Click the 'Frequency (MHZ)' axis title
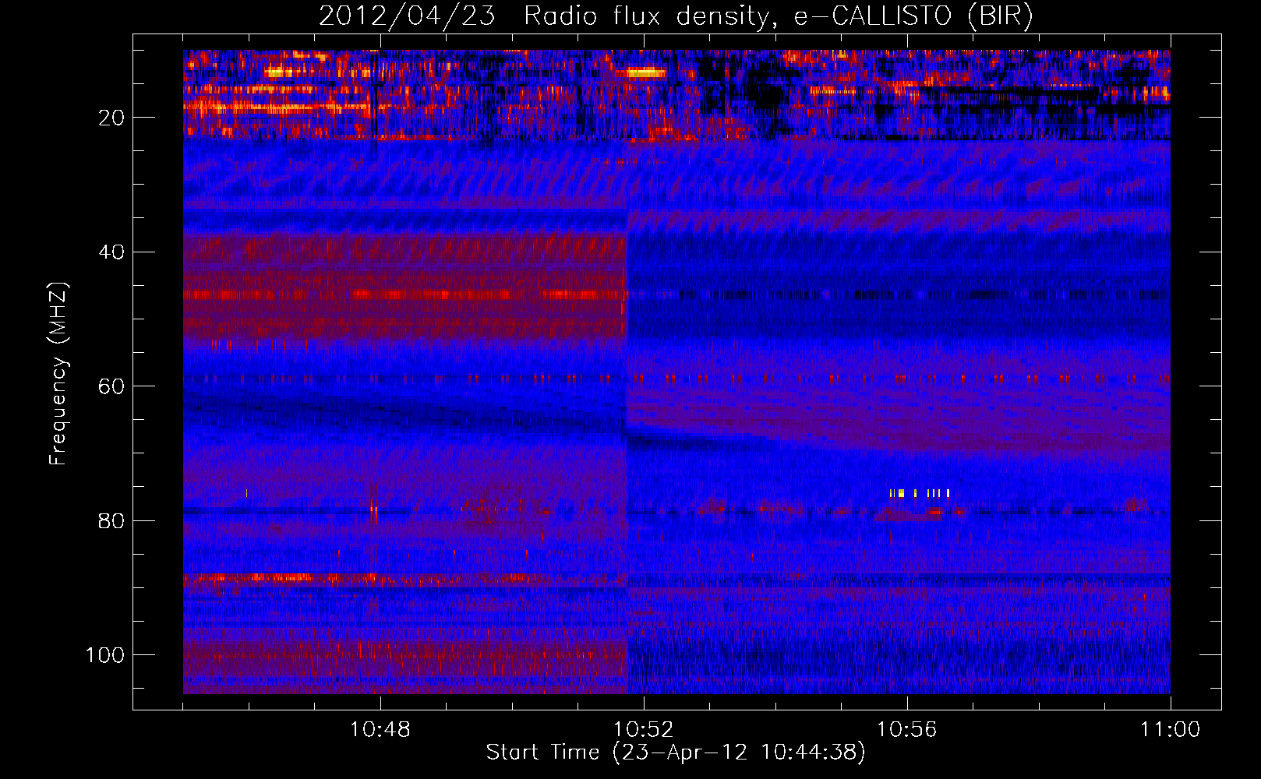The height and width of the screenshot is (779, 1261). 58,374
